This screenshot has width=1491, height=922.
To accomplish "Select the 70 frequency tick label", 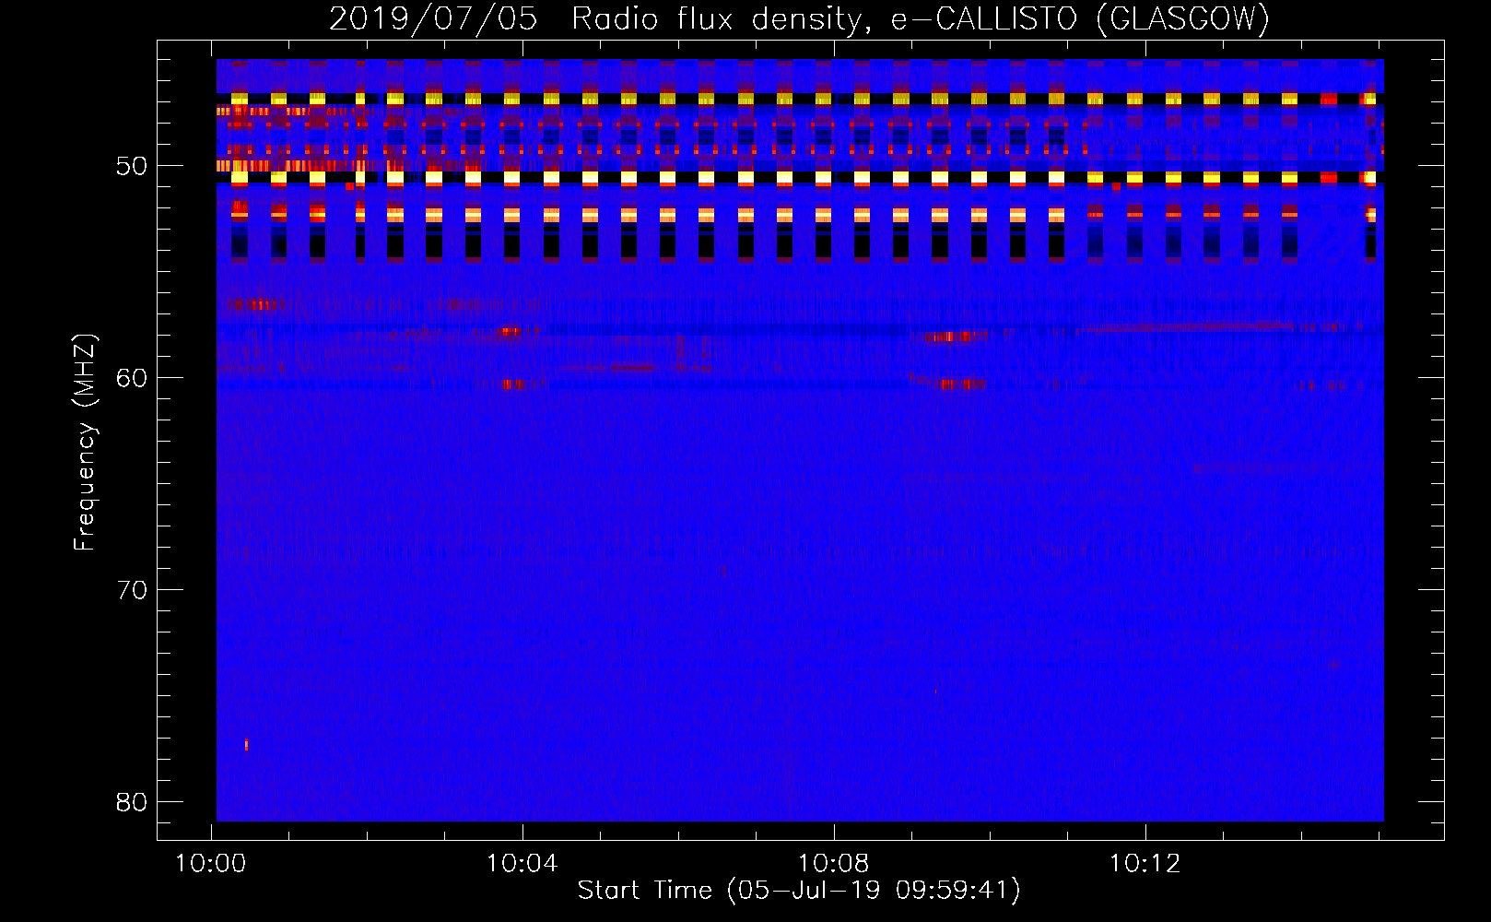I will 132,590.
